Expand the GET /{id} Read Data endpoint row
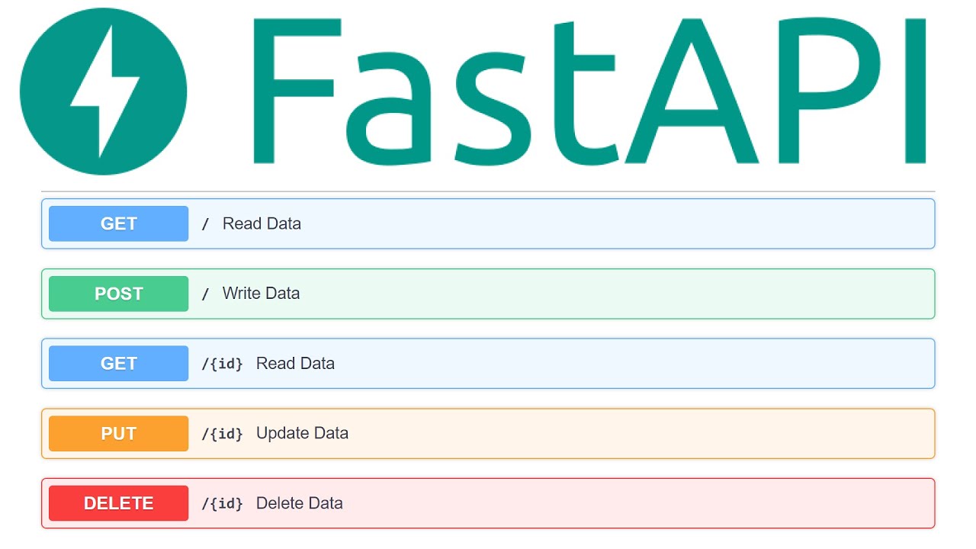Image resolution: width=976 pixels, height=549 pixels. 488,364
